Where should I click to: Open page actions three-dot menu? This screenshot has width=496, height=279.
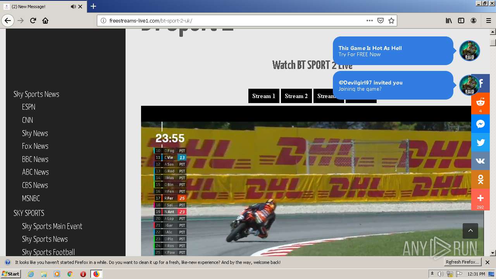pos(370,21)
